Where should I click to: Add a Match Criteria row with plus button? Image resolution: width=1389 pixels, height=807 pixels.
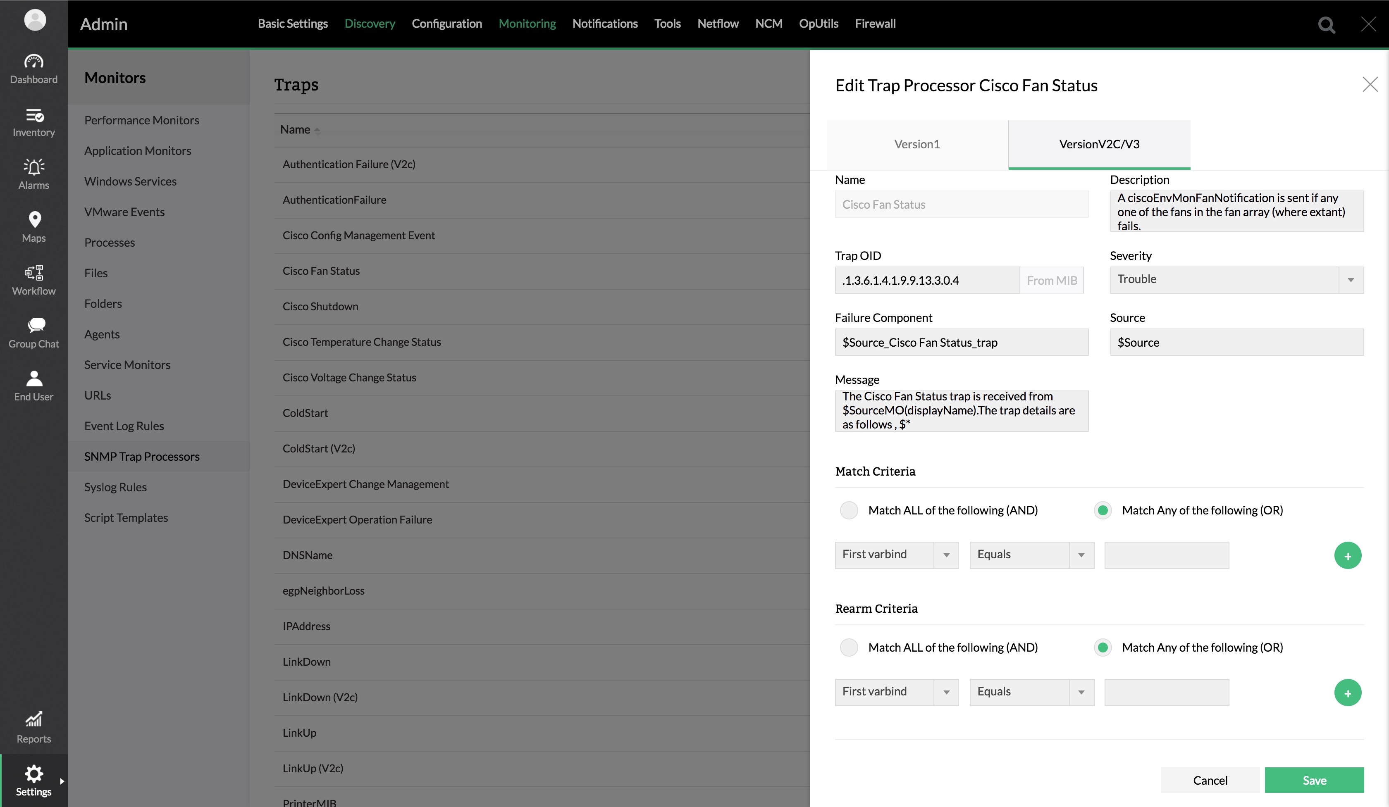[1347, 555]
